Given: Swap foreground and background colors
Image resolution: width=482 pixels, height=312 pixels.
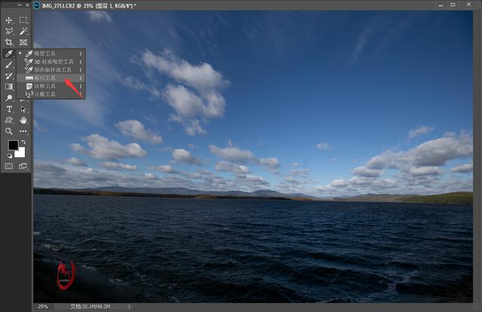Looking at the screenshot, I should [x=23, y=141].
